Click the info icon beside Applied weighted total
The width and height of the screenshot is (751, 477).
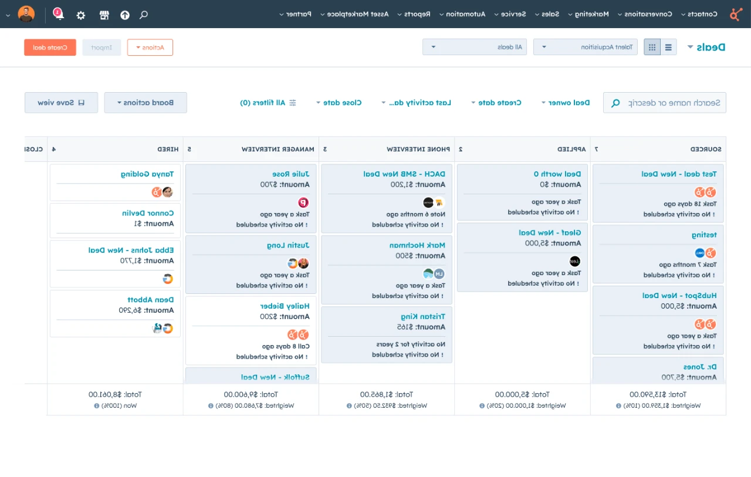(483, 405)
